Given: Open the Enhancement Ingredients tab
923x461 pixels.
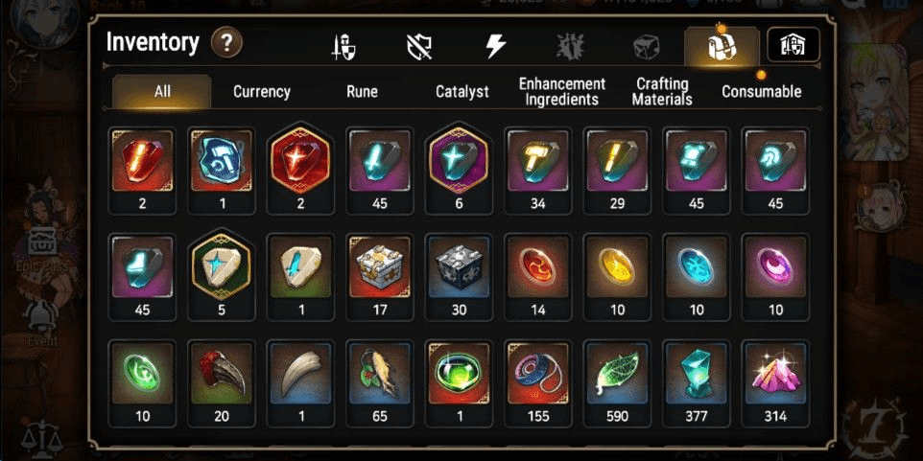Looking at the screenshot, I should pyautogui.click(x=561, y=92).
